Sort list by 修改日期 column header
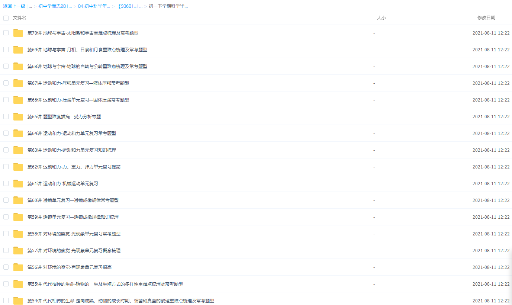 (x=486, y=18)
